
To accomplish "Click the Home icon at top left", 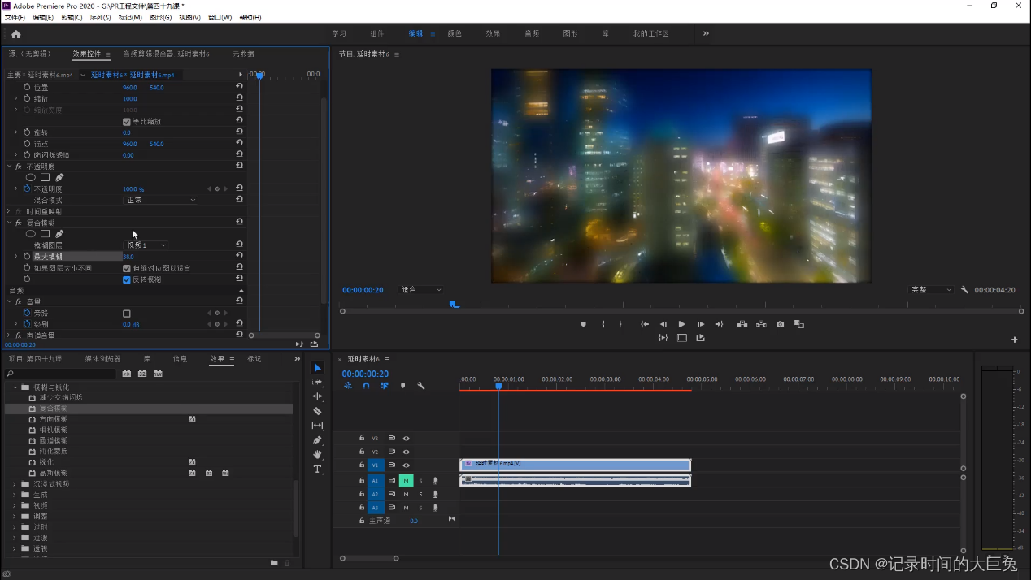I will click(x=15, y=34).
